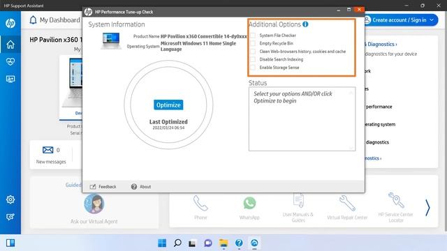Open About in the Tune-up window
This screenshot has width=447, height=251.
[141, 187]
